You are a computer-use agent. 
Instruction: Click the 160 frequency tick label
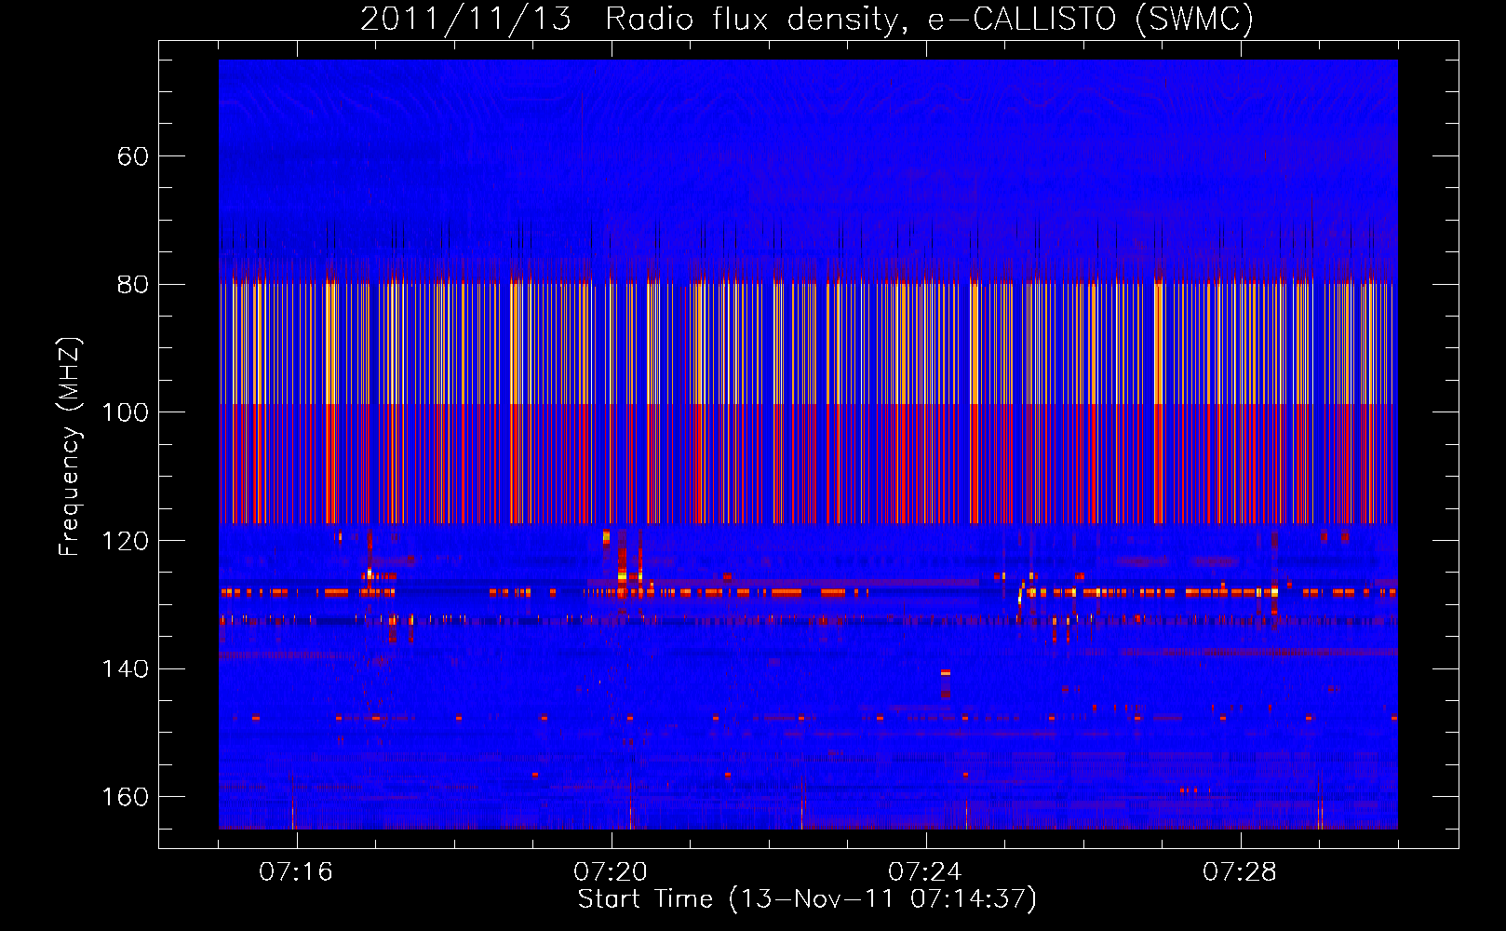(126, 797)
